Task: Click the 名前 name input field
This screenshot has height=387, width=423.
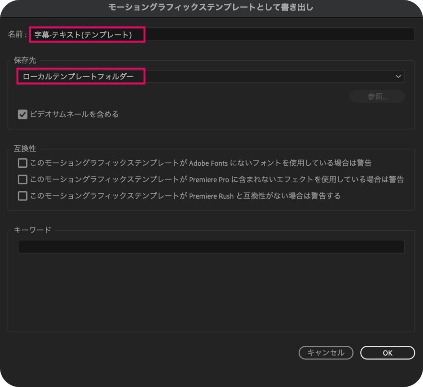Action: click(222, 34)
